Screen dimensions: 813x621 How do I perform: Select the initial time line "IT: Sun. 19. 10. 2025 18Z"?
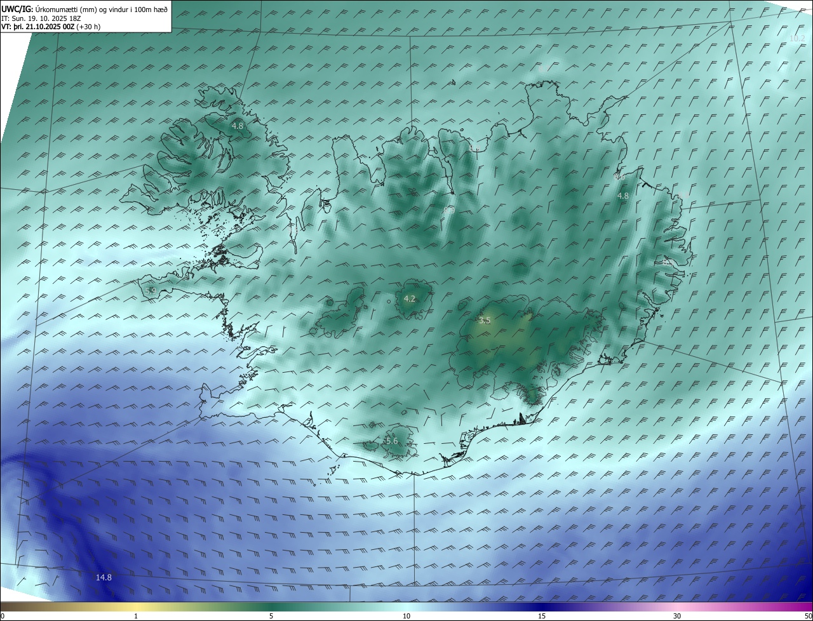coord(43,18)
